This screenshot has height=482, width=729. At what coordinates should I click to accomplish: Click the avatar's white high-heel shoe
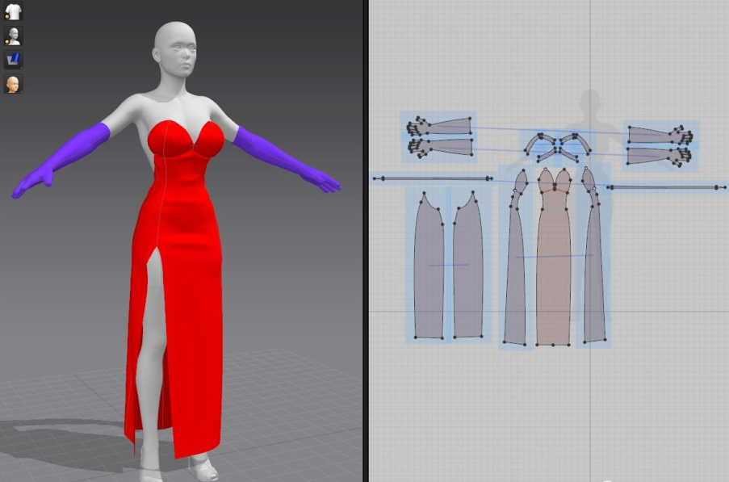tap(204, 468)
